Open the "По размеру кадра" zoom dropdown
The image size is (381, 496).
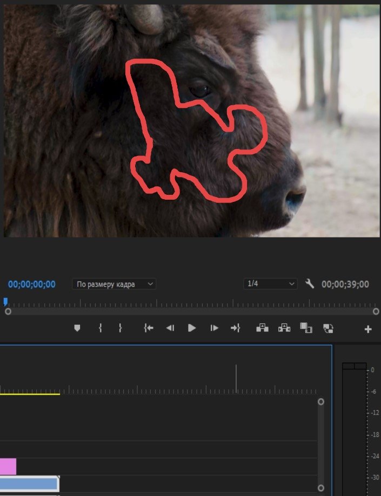coord(114,284)
